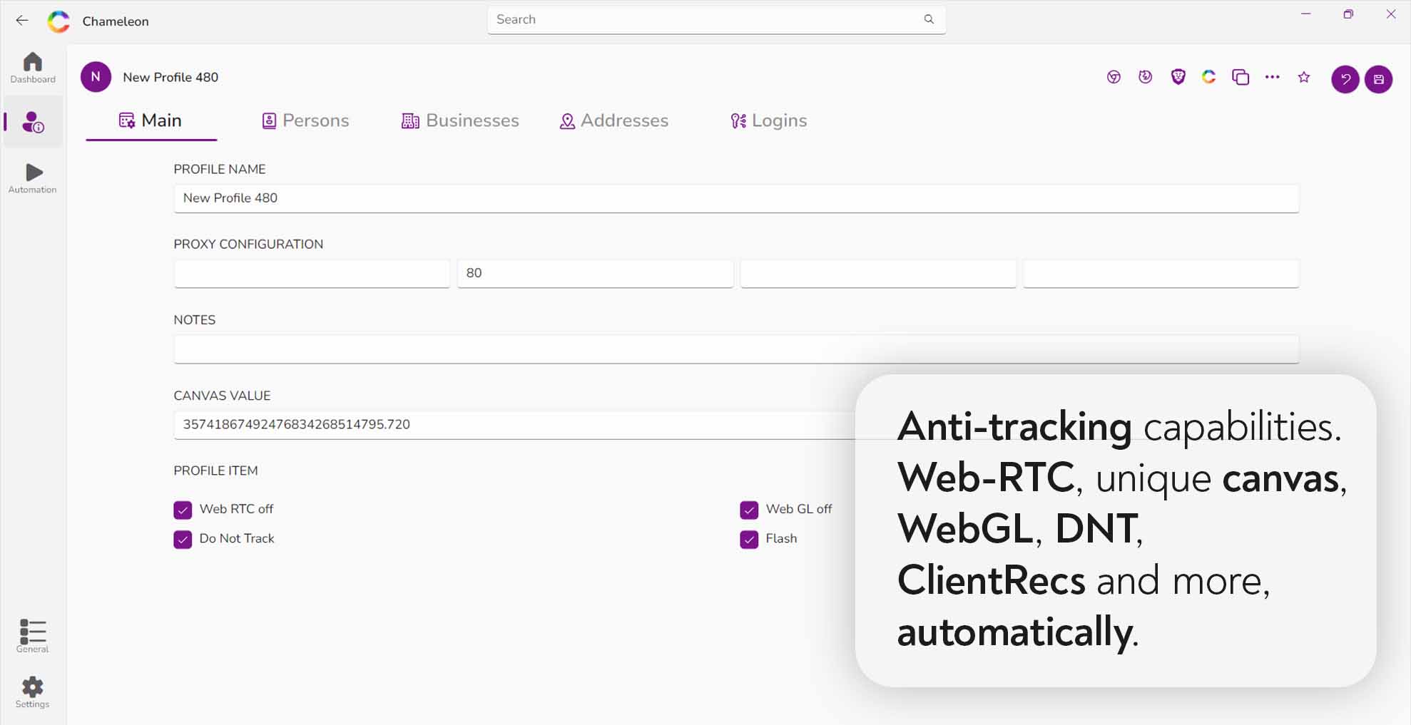1411x725 pixels.
Task: Switch to the Logins tab
Action: (769, 120)
